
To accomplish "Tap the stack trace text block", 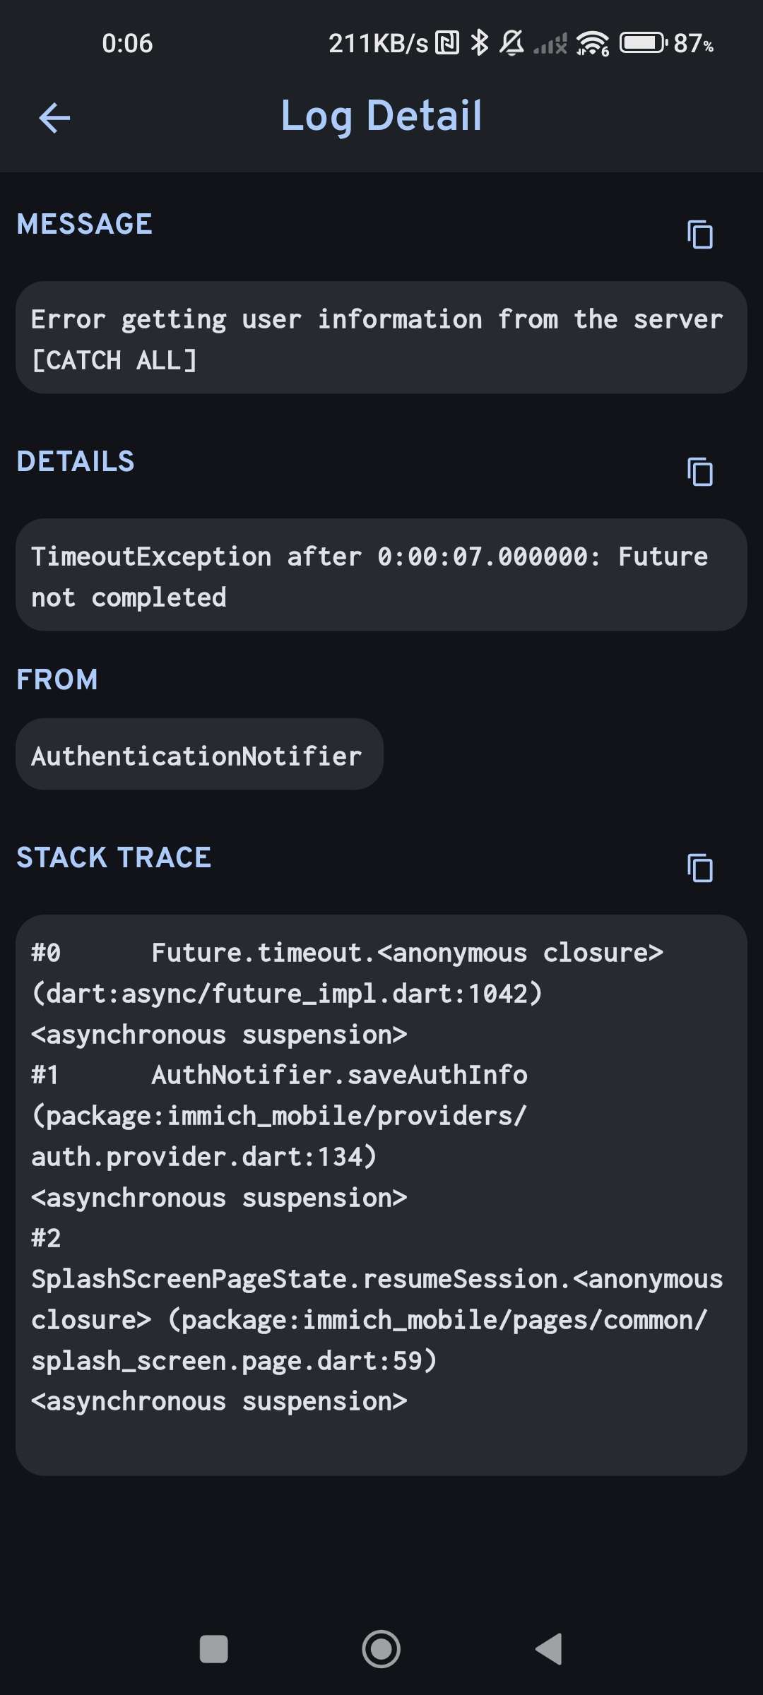I will tap(381, 1194).
